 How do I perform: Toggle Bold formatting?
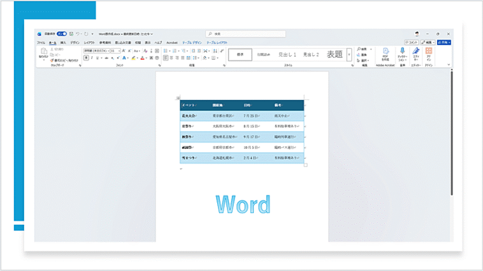coord(86,58)
